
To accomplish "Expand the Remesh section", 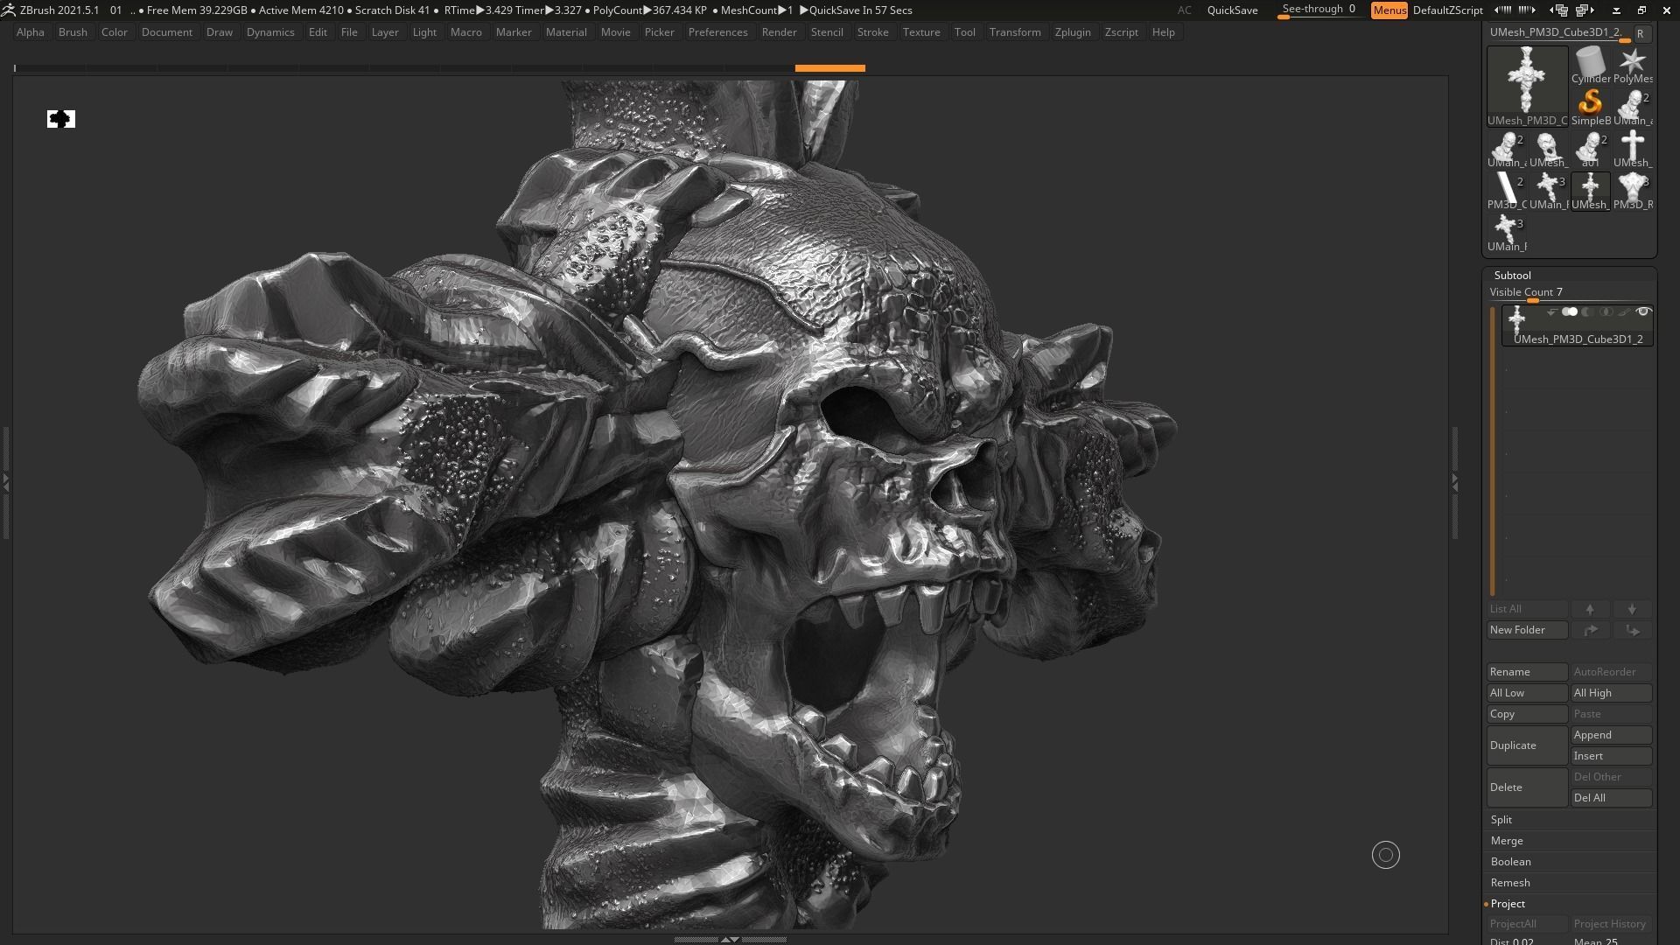I will pos(1510,883).
